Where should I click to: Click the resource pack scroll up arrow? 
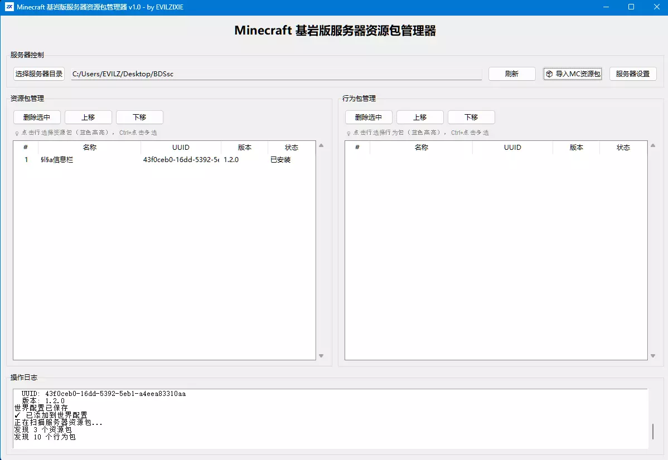[321, 145]
